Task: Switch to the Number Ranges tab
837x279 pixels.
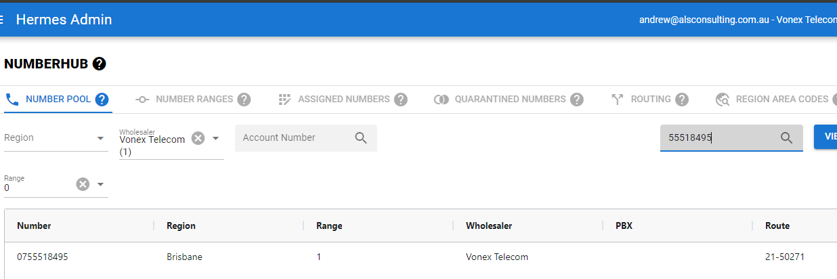Action: (x=194, y=100)
